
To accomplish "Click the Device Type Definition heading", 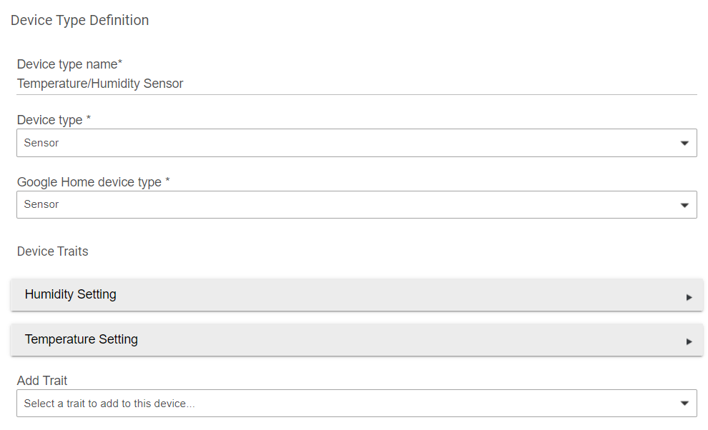I will (x=79, y=20).
